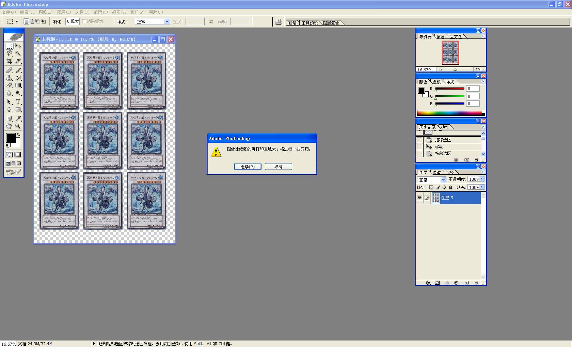Viewport: 572px width, 347px height.
Task: Select the Move tool in the toolbox
Action: 18,46
